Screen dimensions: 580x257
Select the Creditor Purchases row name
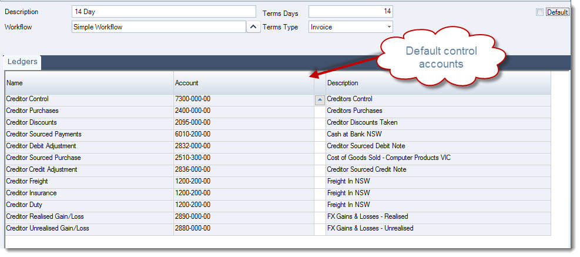click(x=32, y=111)
